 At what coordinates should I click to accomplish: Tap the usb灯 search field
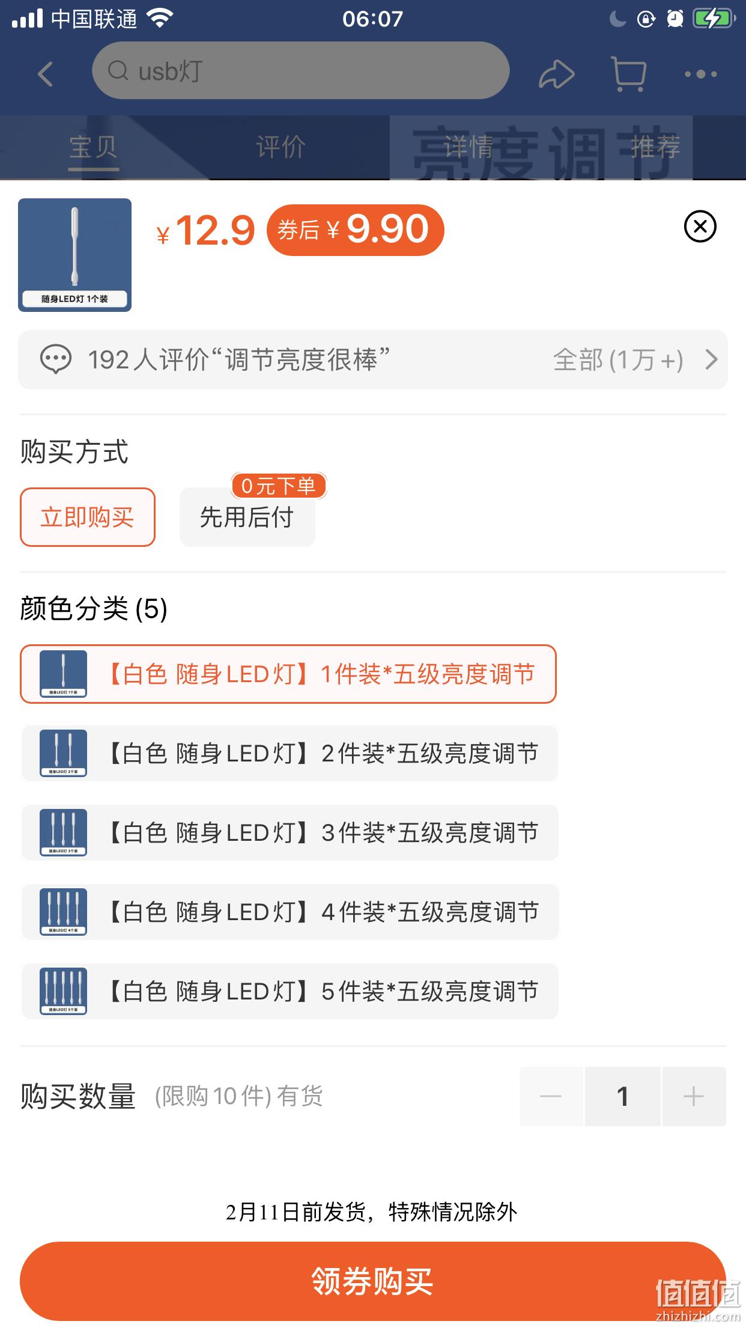300,71
